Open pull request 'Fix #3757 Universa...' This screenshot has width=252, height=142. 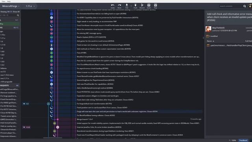pos(9,110)
